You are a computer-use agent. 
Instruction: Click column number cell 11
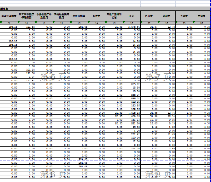point(44,23)
